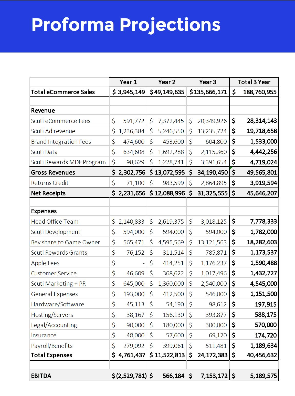Select the Payroll/Benefits row label
The width and height of the screenshot is (295, 396).
pos(52,346)
